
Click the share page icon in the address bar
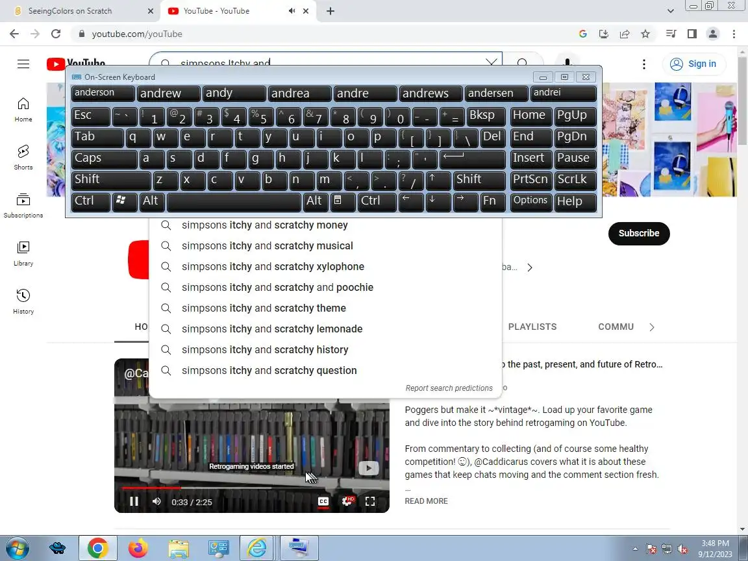coord(625,34)
